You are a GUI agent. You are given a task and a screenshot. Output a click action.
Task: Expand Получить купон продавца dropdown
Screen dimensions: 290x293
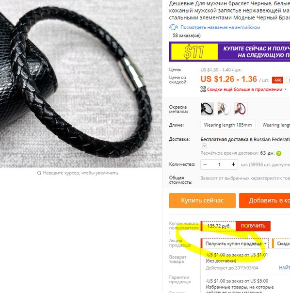[x=235, y=244]
